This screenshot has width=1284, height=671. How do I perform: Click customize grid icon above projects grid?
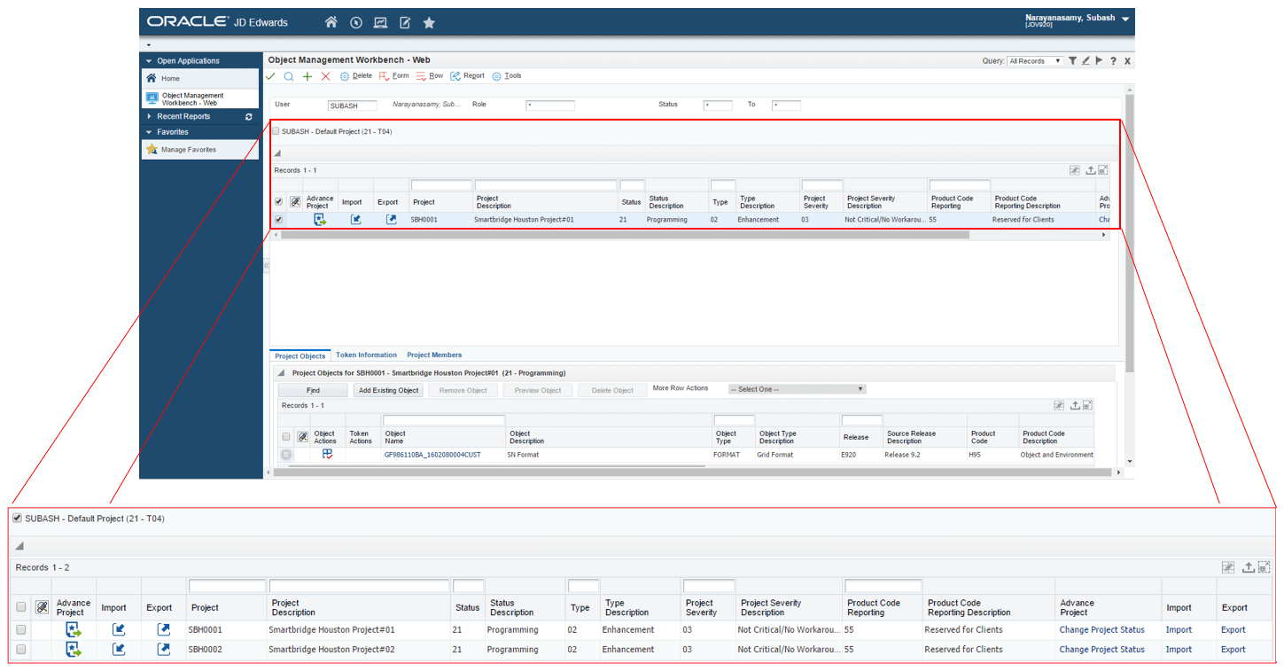click(x=1075, y=169)
